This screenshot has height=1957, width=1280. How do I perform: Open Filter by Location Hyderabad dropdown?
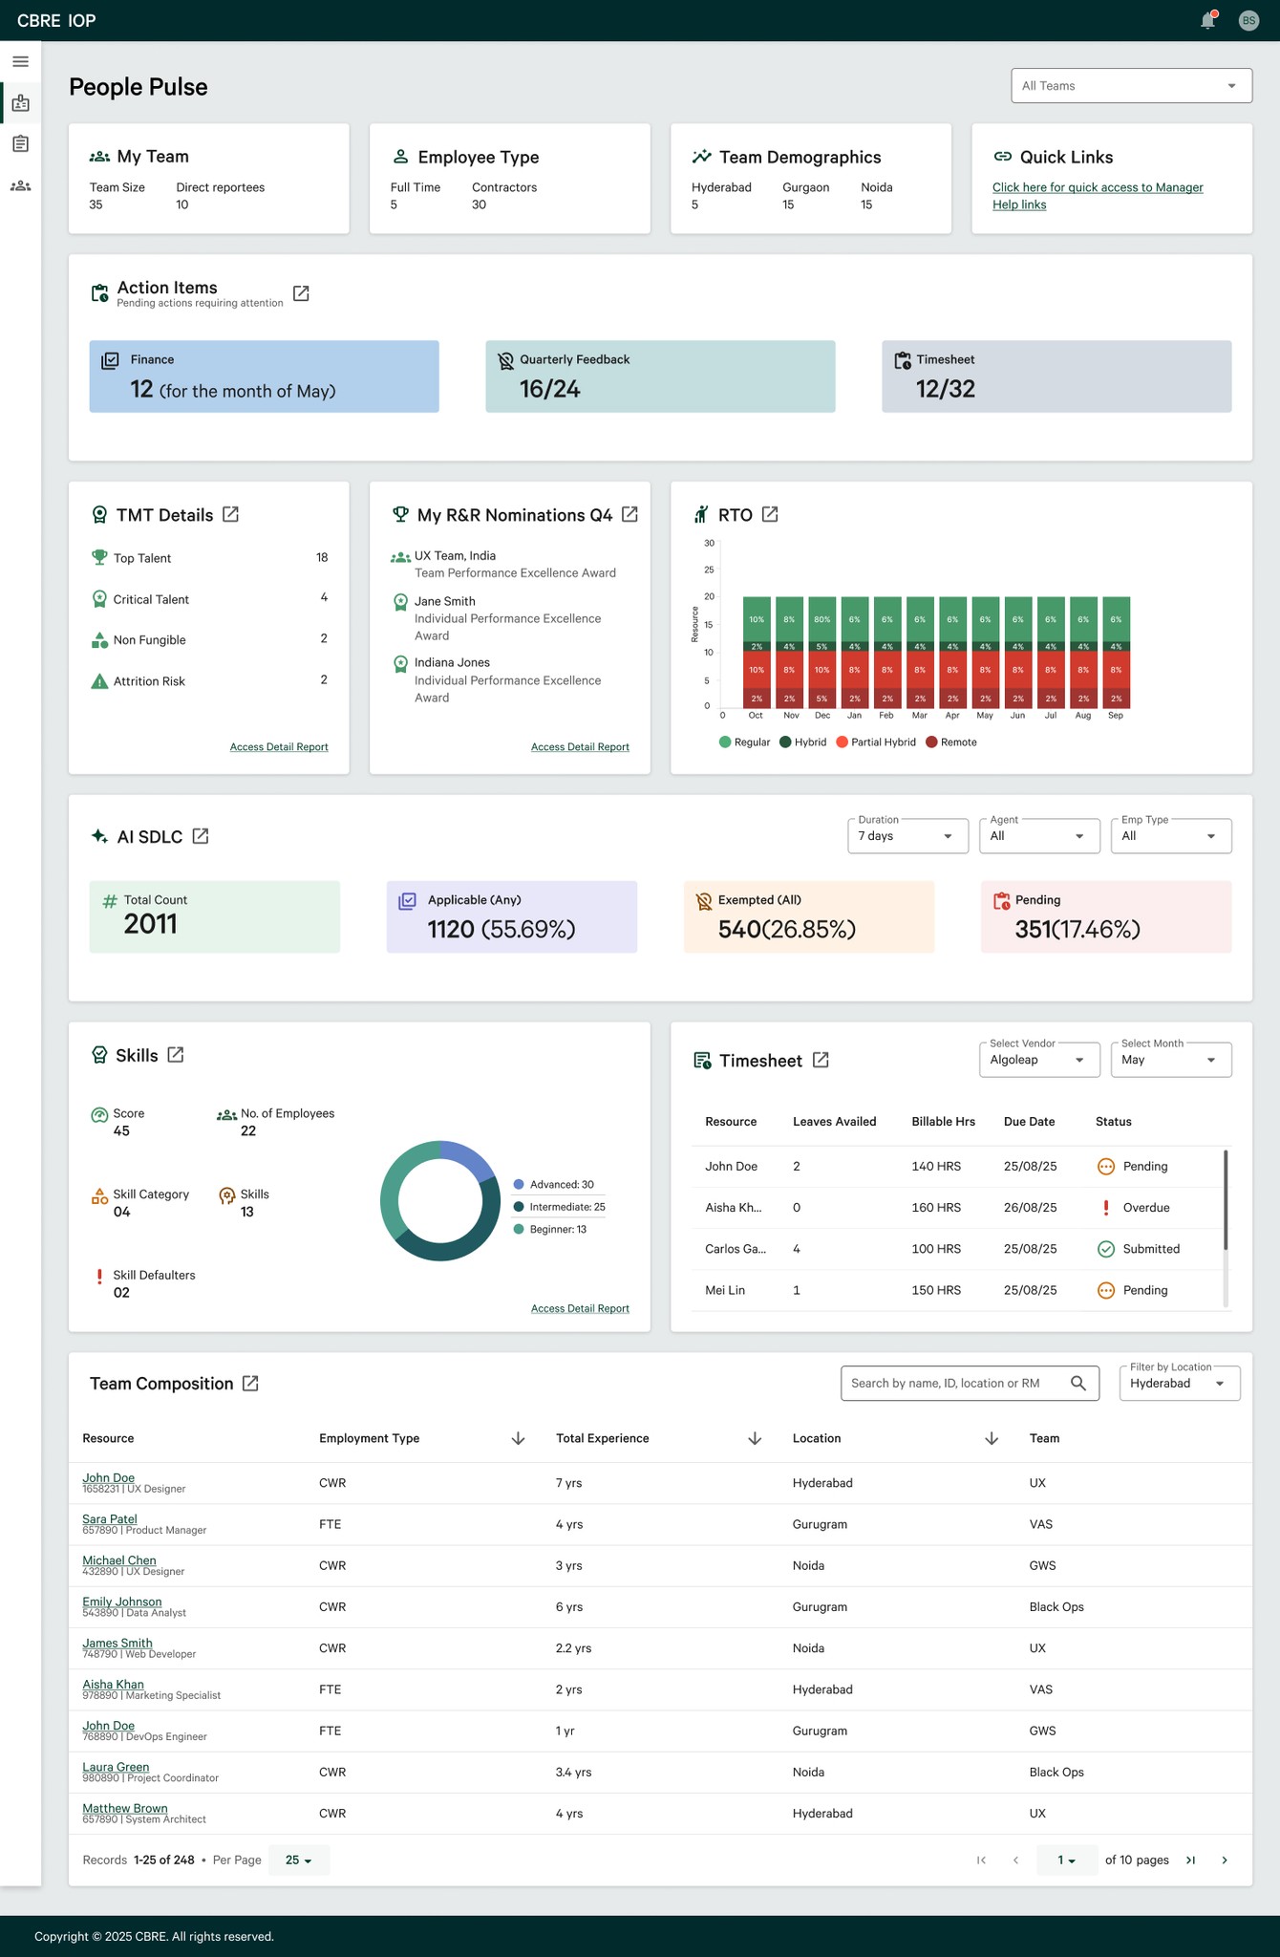coord(1180,1383)
